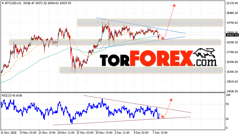Click the 16 Nov 2020 date label
Screen dimensions: 240x136
[x=8, y=133]
